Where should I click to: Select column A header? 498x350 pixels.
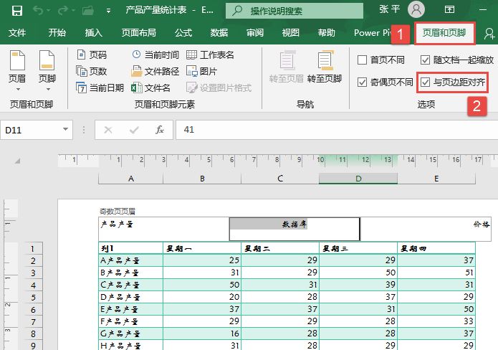[131, 179]
